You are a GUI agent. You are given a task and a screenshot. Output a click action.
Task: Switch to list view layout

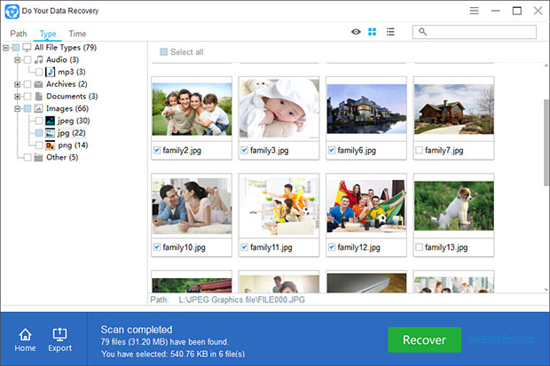[x=390, y=32]
